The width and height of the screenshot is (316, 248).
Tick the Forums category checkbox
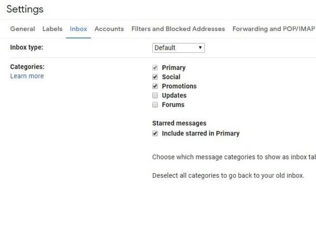pos(155,105)
